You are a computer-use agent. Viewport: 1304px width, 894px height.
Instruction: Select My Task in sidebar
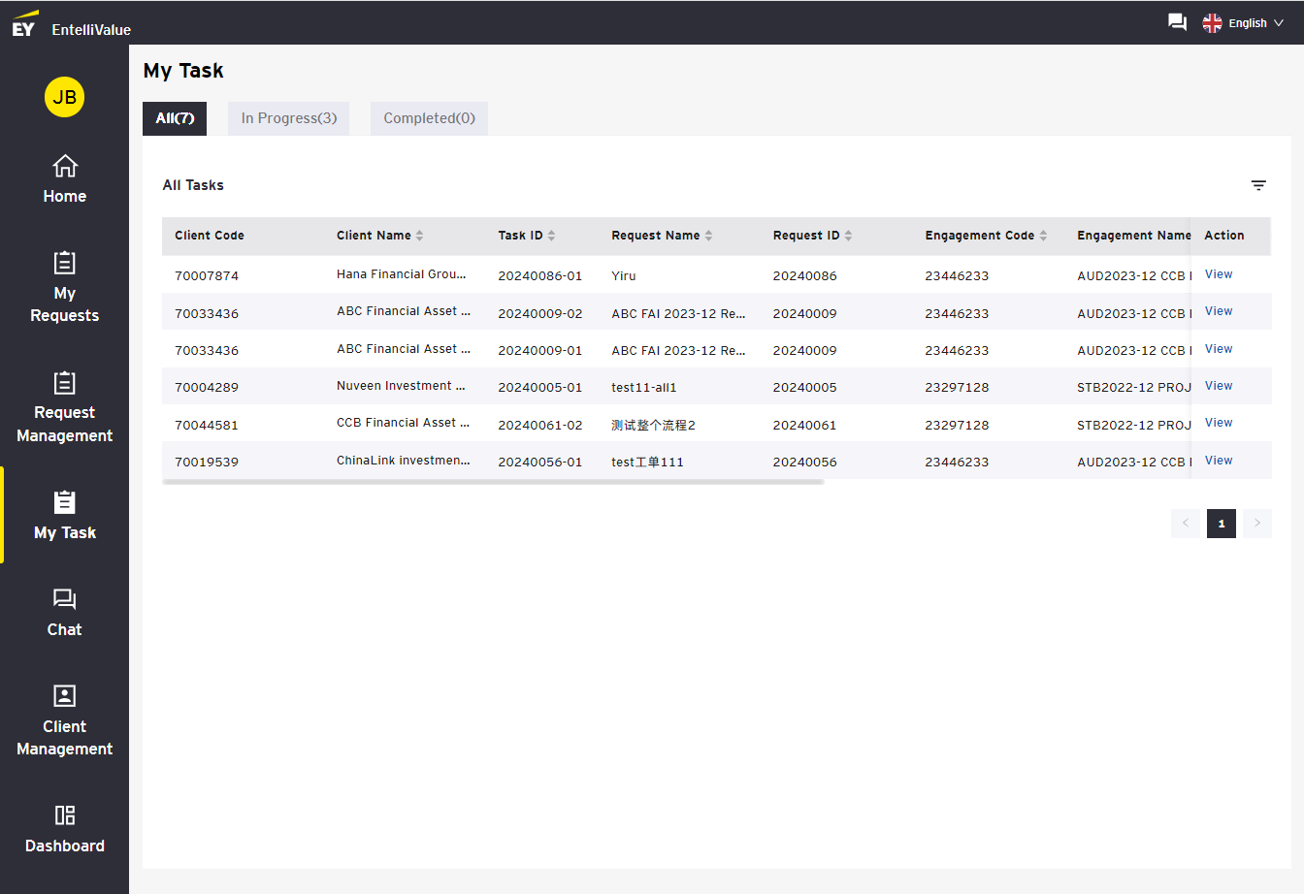point(65,515)
